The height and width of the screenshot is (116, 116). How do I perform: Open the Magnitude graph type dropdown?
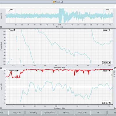(x=14, y=71)
